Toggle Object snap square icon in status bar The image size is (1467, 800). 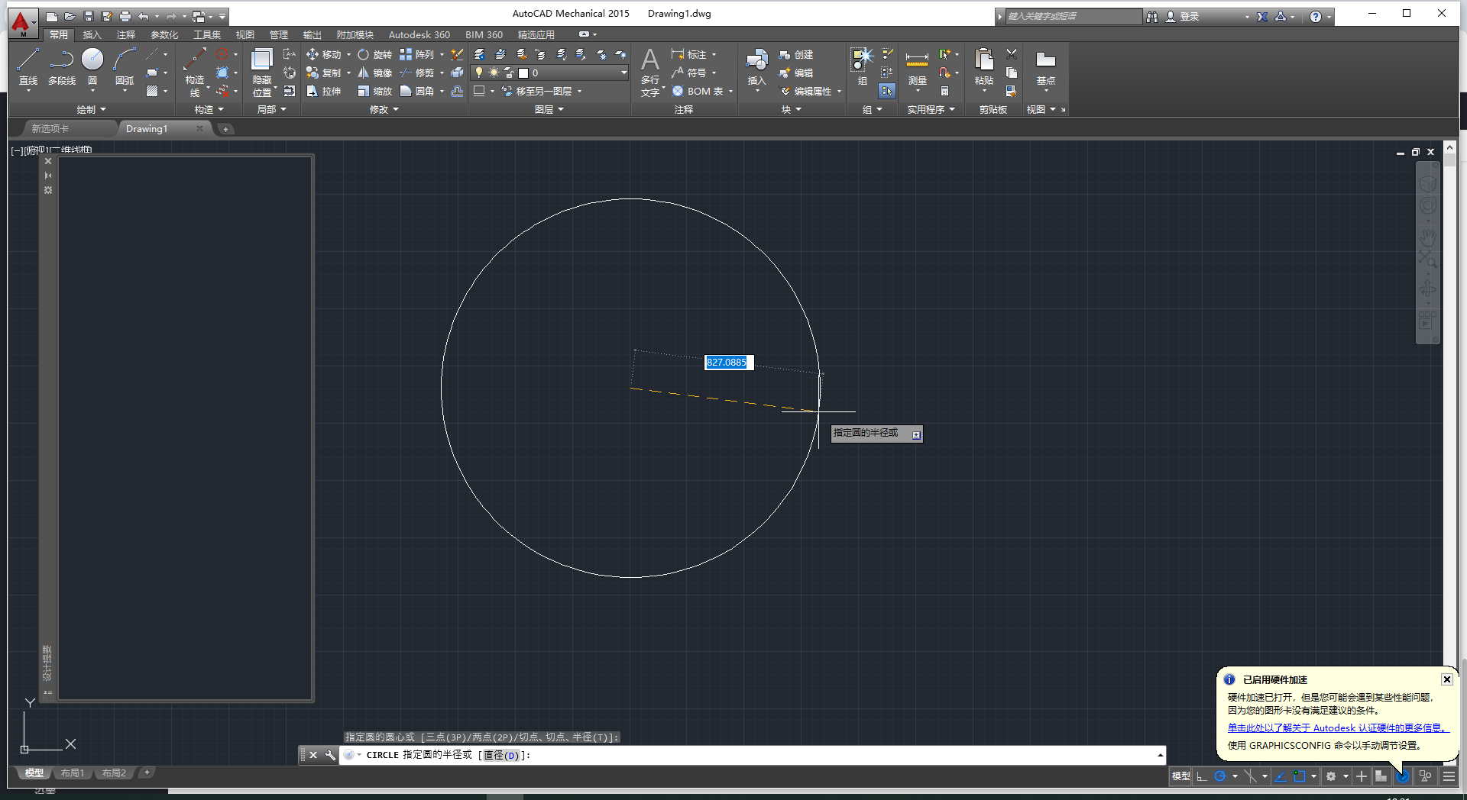[x=1299, y=776]
